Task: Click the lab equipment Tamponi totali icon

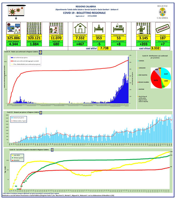Action: 13,28
